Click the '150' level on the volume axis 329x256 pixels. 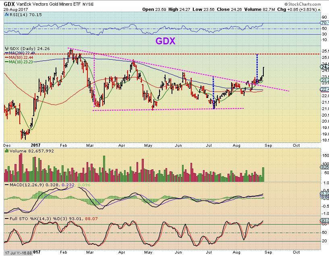point(325,155)
